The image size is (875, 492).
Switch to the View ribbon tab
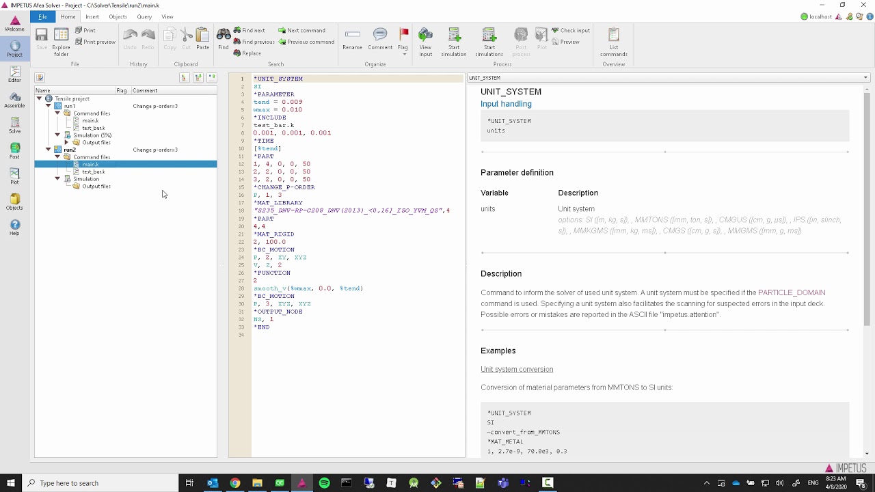point(167,16)
